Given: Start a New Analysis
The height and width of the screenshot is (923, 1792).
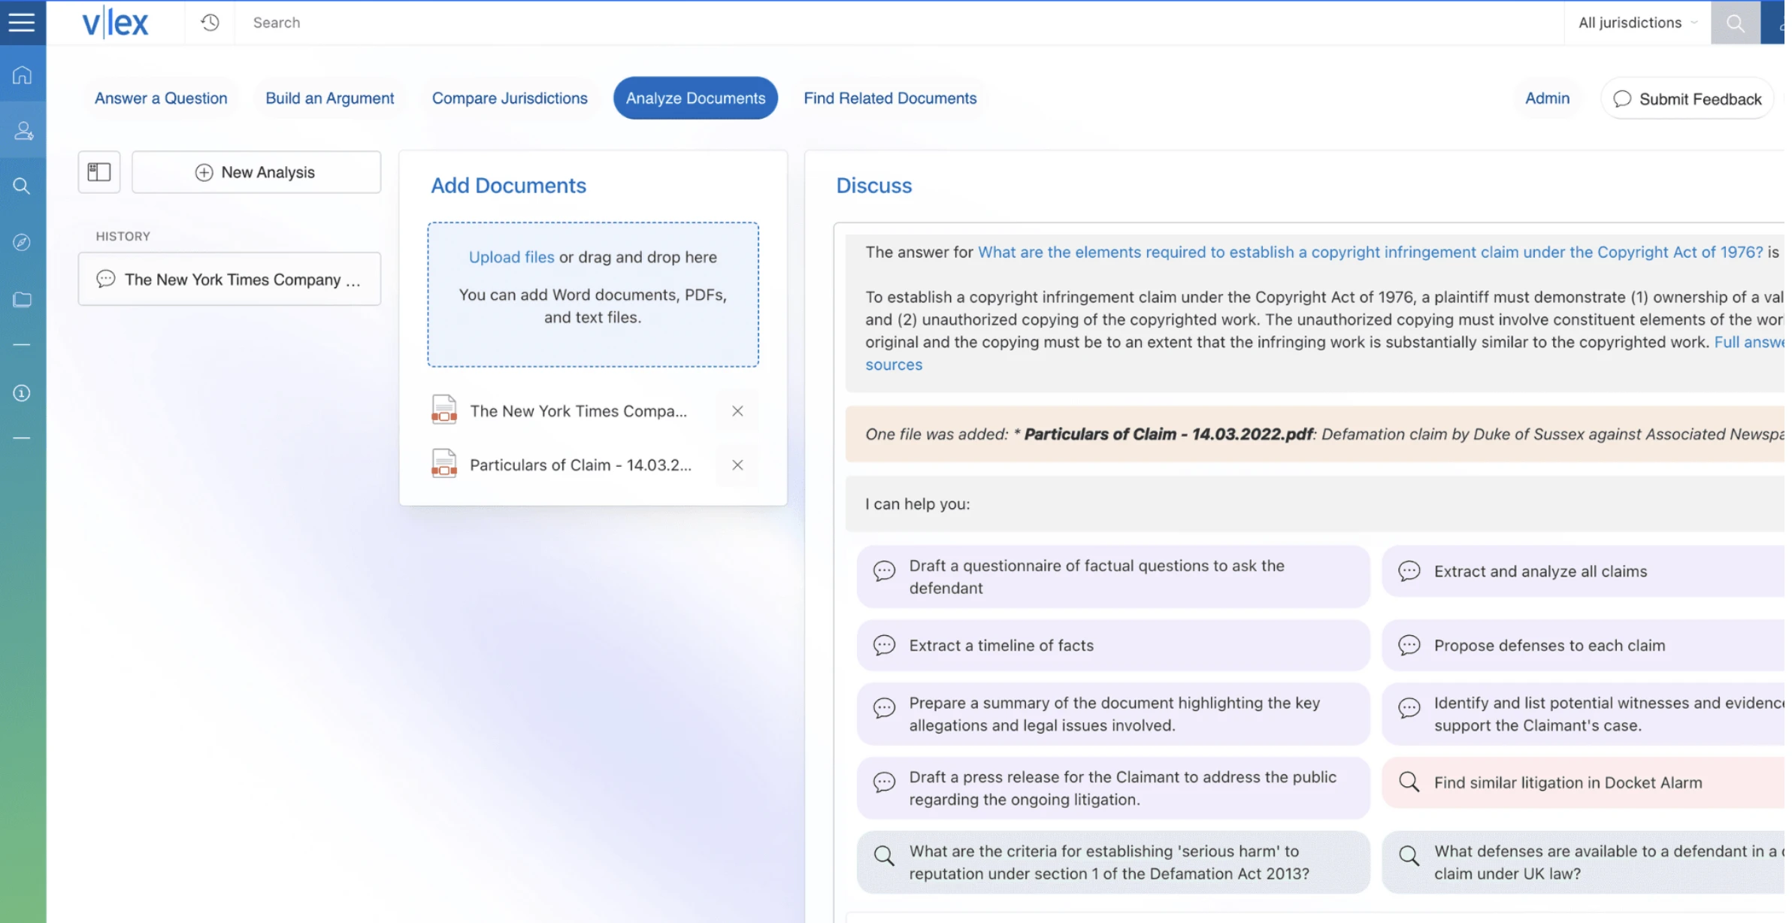Looking at the screenshot, I should click(256, 172).
